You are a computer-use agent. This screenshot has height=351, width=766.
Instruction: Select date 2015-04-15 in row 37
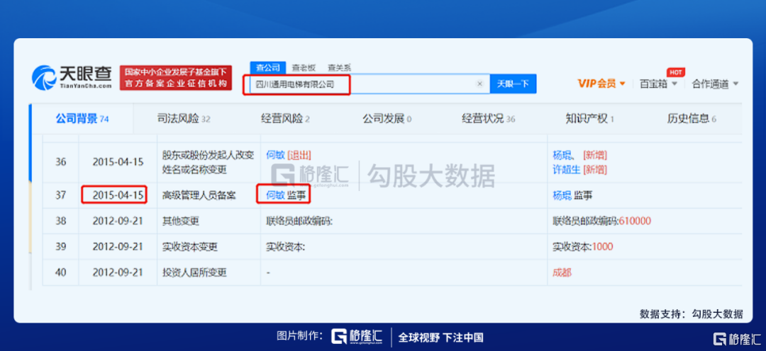point(118,195)
